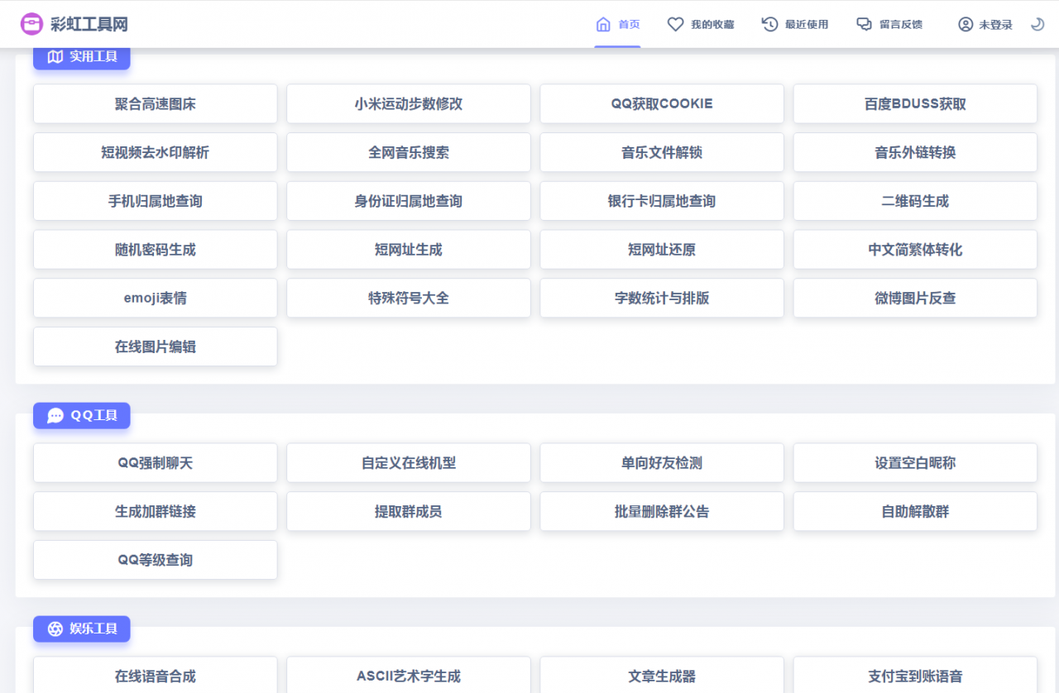The height and width of the screenshot is (693, 1059).
Task: Open the 手机归属地查询 tool
Action: click(x=156, y=201)
